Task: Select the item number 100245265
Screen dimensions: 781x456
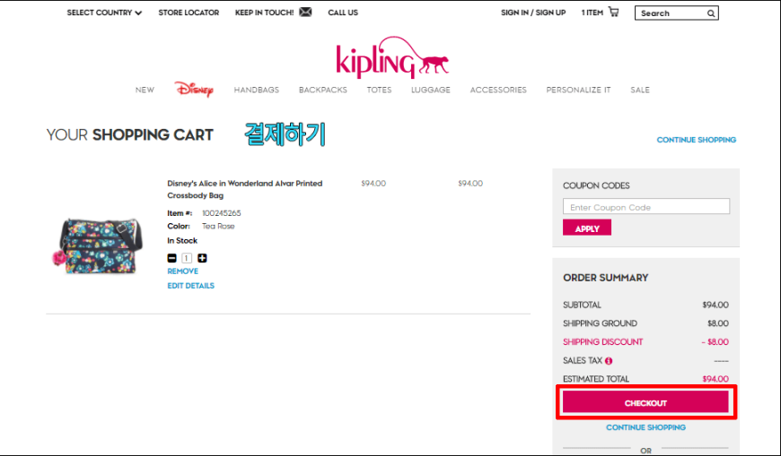Action: point(221,213)
